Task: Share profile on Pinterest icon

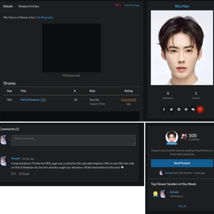Action: click(186, 109)
